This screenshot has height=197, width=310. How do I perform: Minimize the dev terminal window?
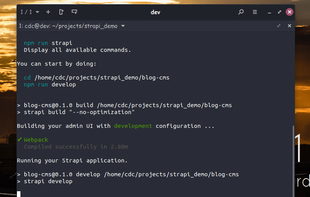[269, 12]
